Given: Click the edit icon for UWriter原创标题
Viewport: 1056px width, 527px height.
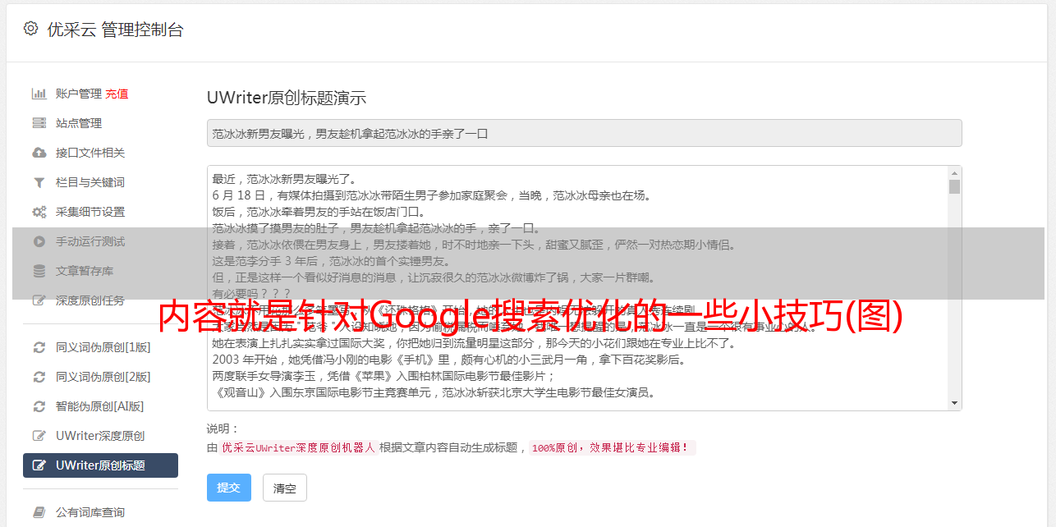Looking at the screenshot, I should coord(39,465).
